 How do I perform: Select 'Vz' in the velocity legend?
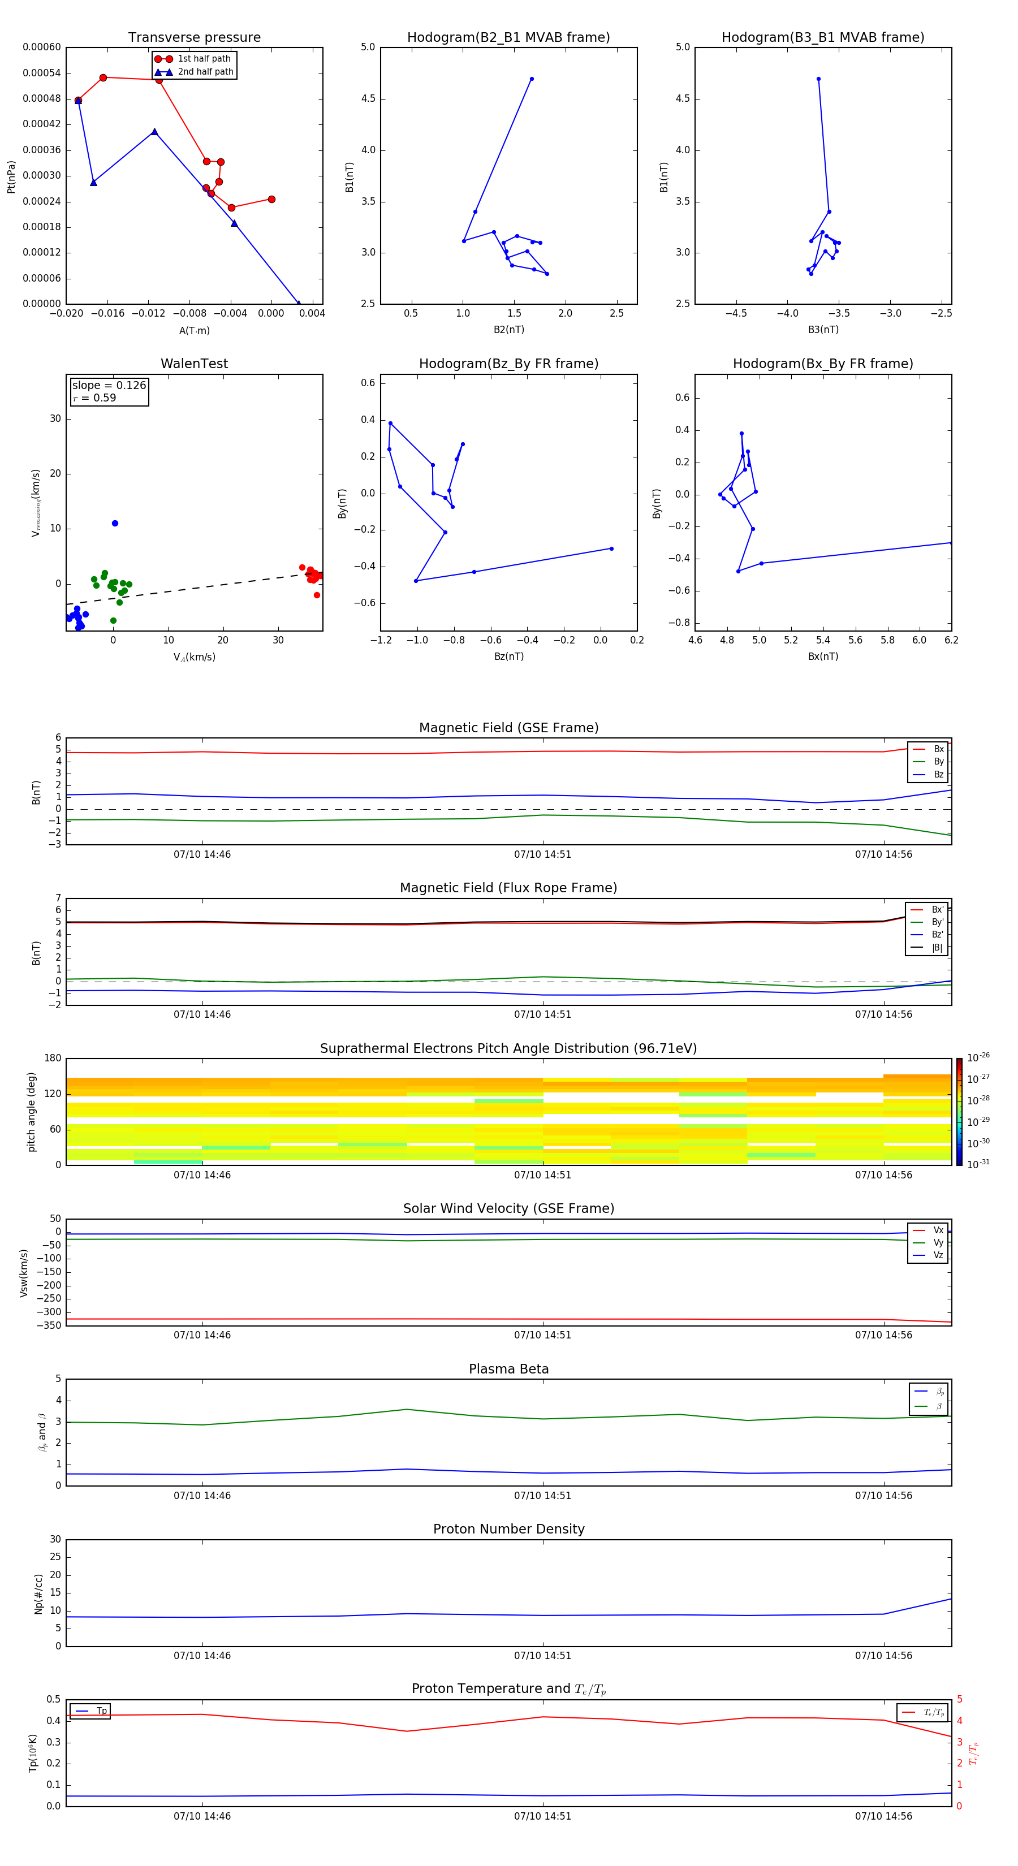pyautogui.click(x=928, y=1255)
